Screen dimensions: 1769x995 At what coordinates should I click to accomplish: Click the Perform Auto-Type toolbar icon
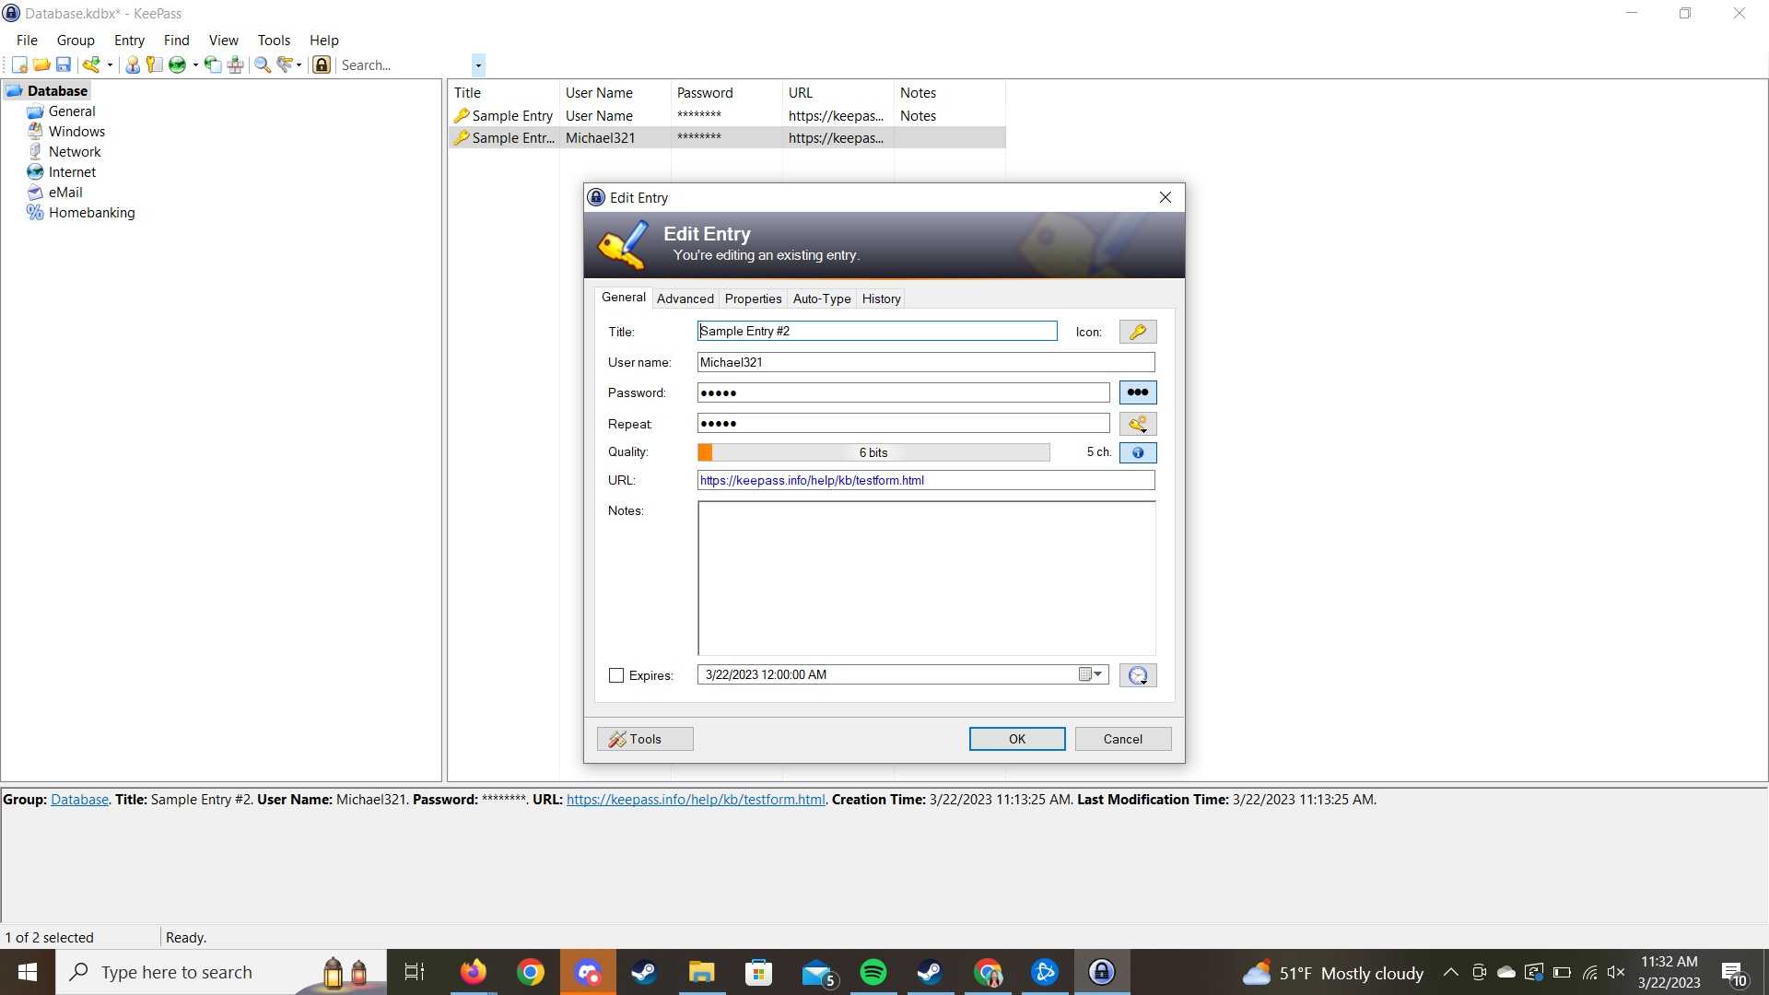[x=236, y=64]
